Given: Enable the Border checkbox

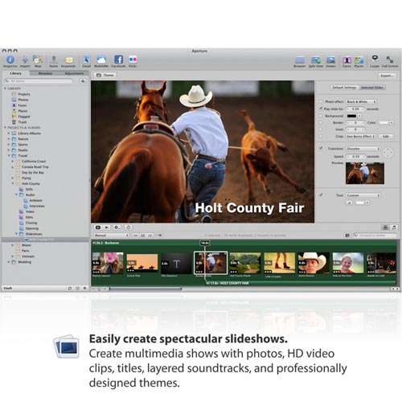Looking at the screenshot, I should [x=321, y=122].
